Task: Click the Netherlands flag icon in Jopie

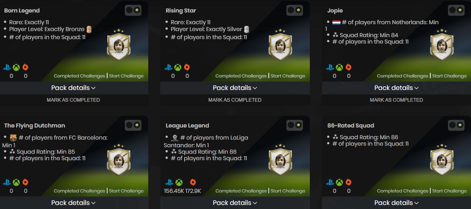Action: 336,22
